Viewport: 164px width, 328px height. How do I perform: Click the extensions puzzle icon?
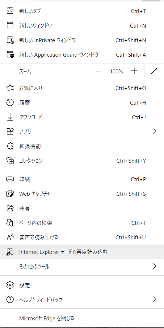click(x=10, y=146)
